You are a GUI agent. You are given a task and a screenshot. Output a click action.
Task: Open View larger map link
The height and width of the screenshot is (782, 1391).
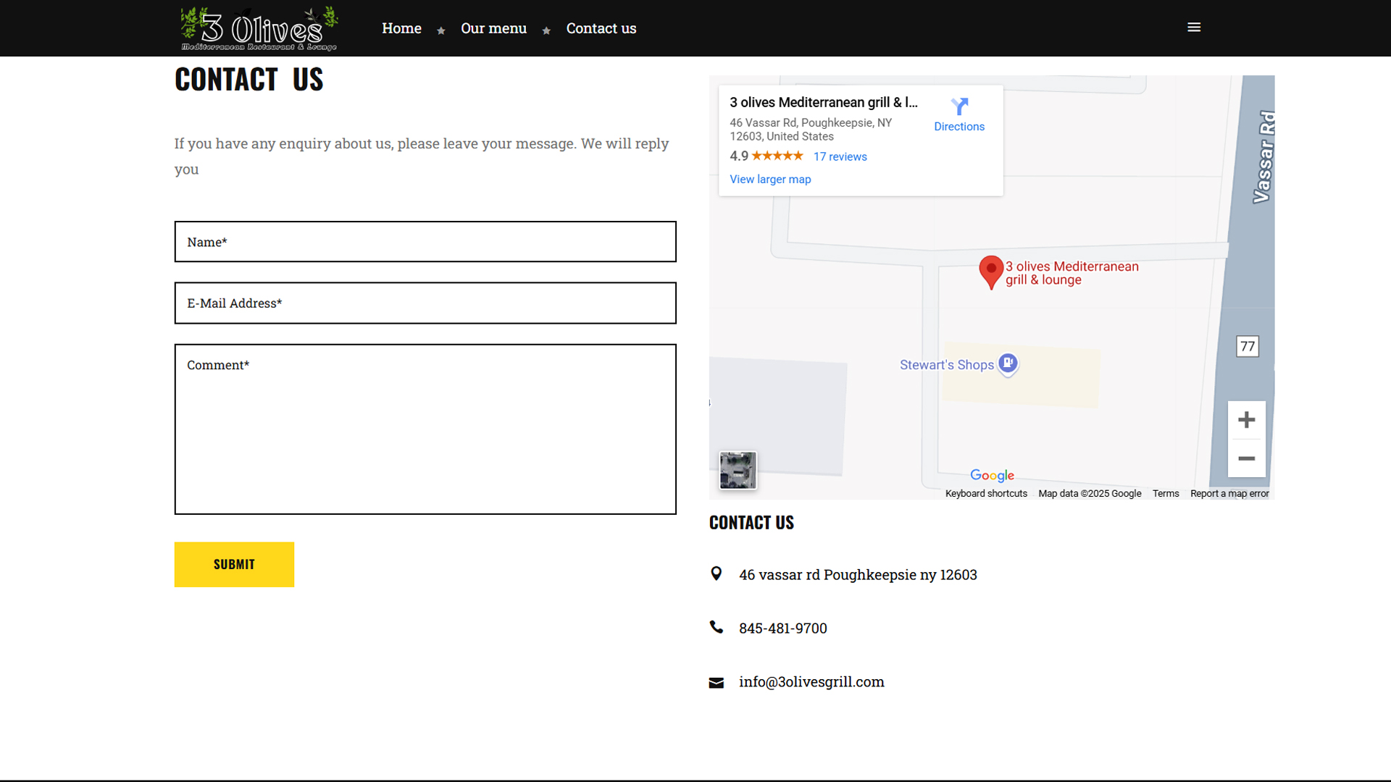770,180
